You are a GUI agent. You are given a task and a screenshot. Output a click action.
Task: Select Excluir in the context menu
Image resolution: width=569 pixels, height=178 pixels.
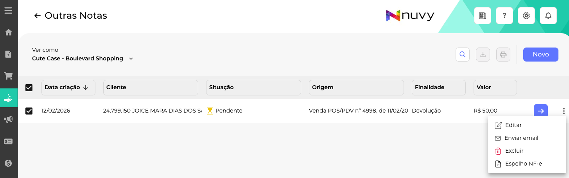tap(514, 151)
